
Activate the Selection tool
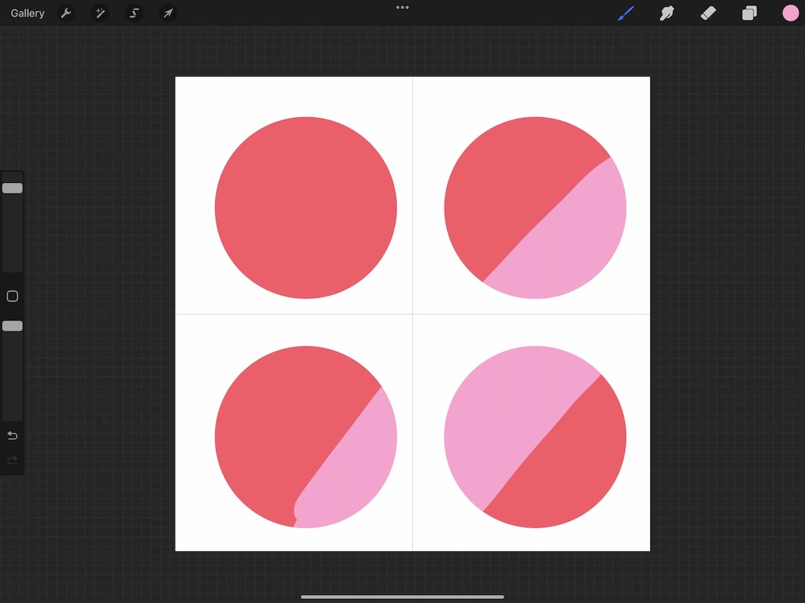(x=134, y=13)
